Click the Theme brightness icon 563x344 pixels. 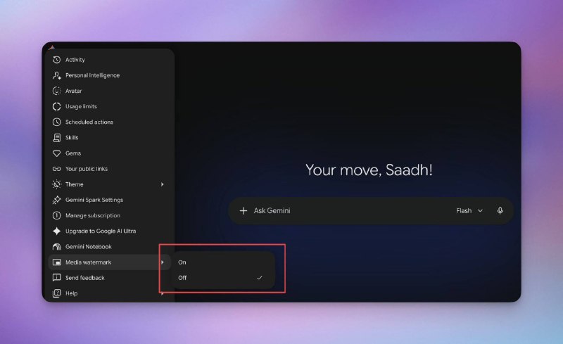pos(57,184)
